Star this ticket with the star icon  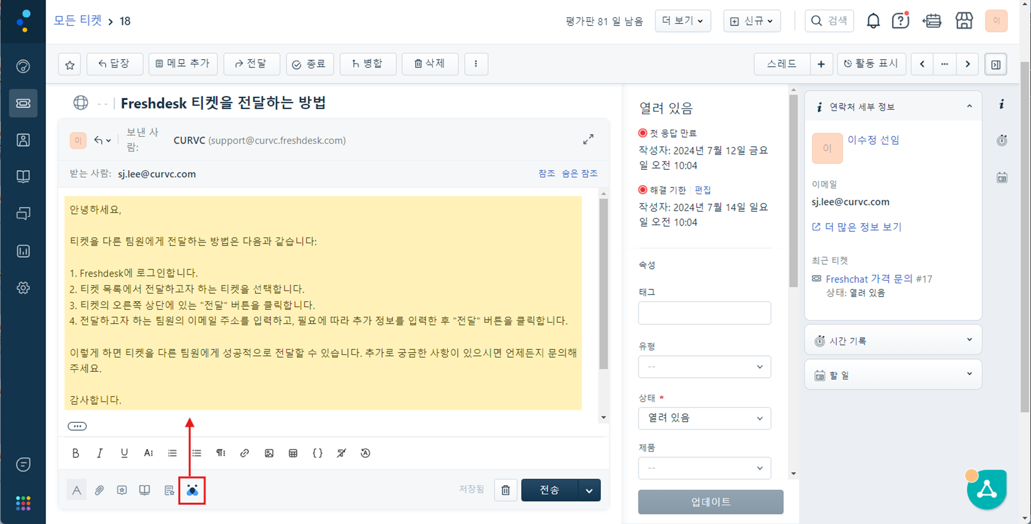coord(69,64)
